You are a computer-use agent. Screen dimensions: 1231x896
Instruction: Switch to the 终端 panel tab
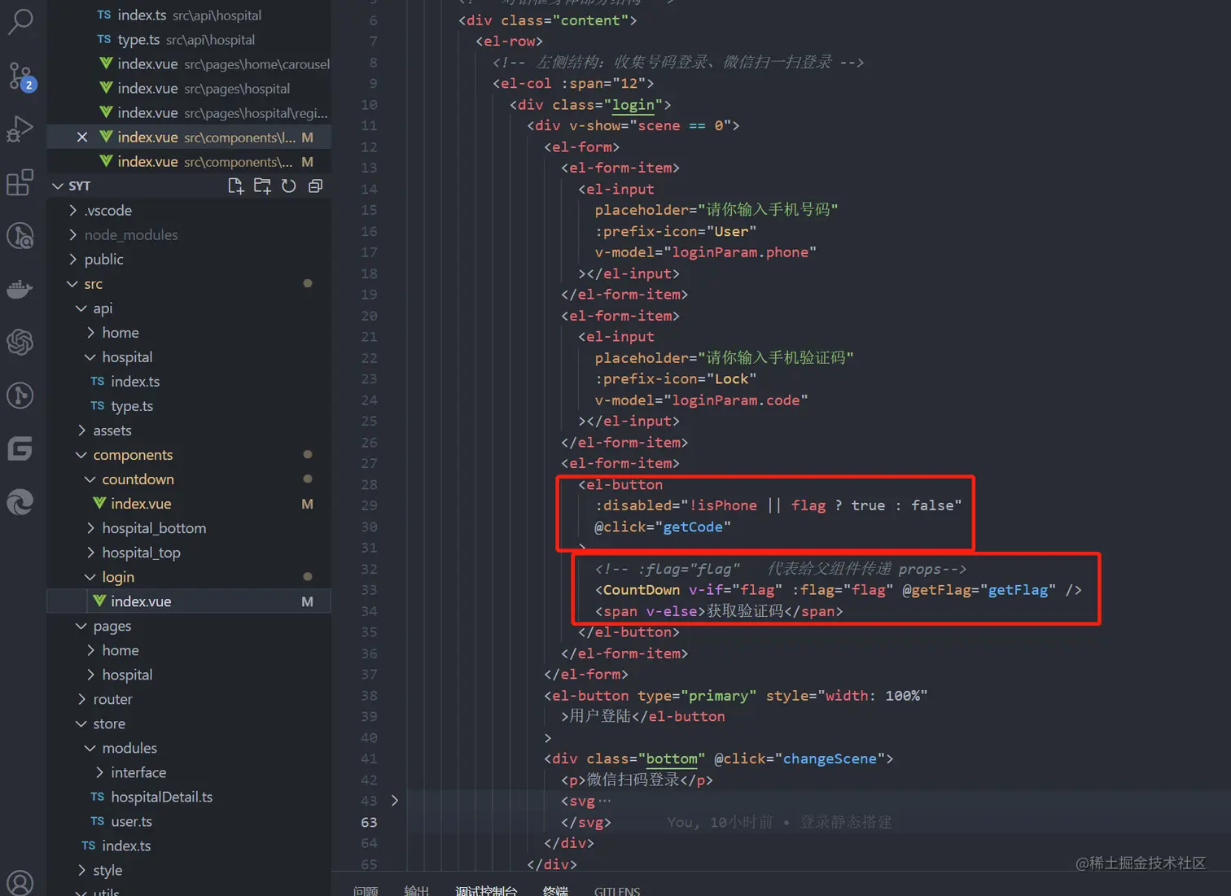555,890
